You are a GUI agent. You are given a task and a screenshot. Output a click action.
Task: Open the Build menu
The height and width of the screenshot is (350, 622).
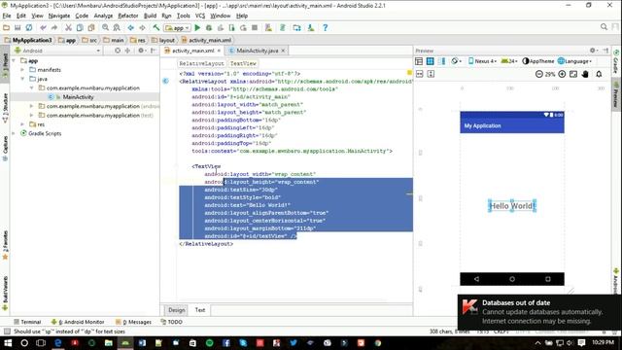(x=150, y=16)
